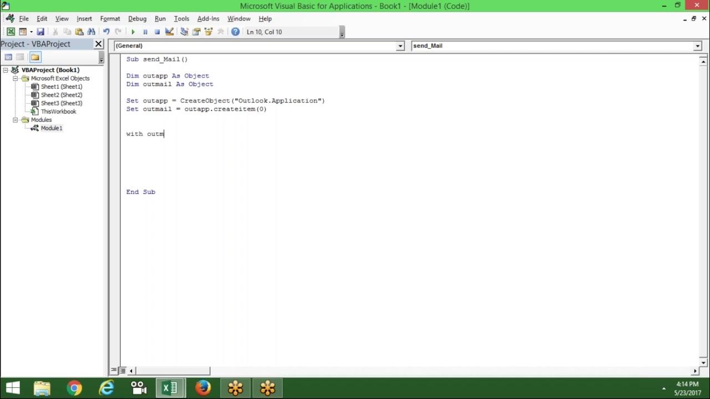Image resolution: width=710 pixels, height=399 pixels.
Task: Click the Insert UserForm toolbar icon
Action: (23, 32)
